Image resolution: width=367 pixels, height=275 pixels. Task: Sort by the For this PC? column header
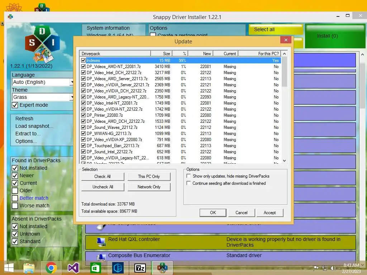[x=259, y=54]
